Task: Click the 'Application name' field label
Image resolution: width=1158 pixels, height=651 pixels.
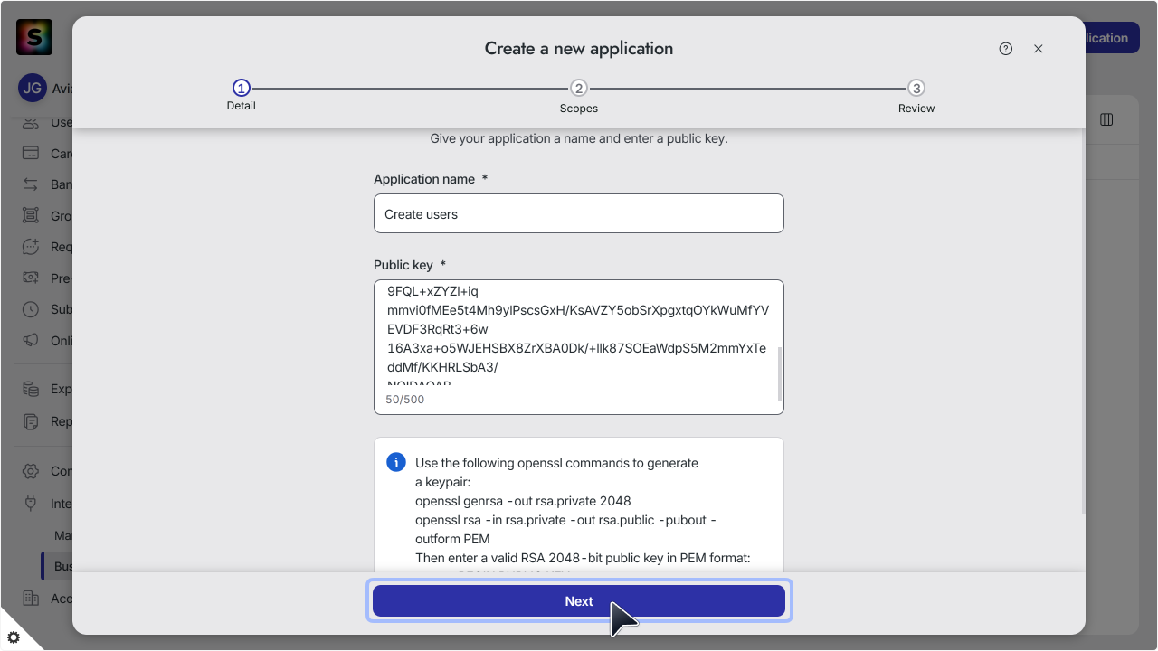Action: click(424, 179)
